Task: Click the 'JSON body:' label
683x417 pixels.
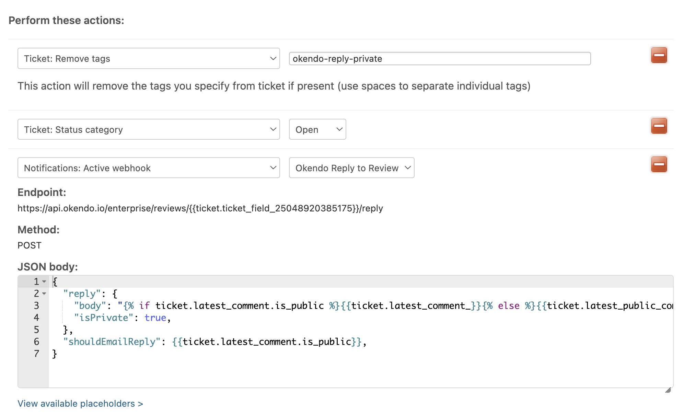Action: 48,267
